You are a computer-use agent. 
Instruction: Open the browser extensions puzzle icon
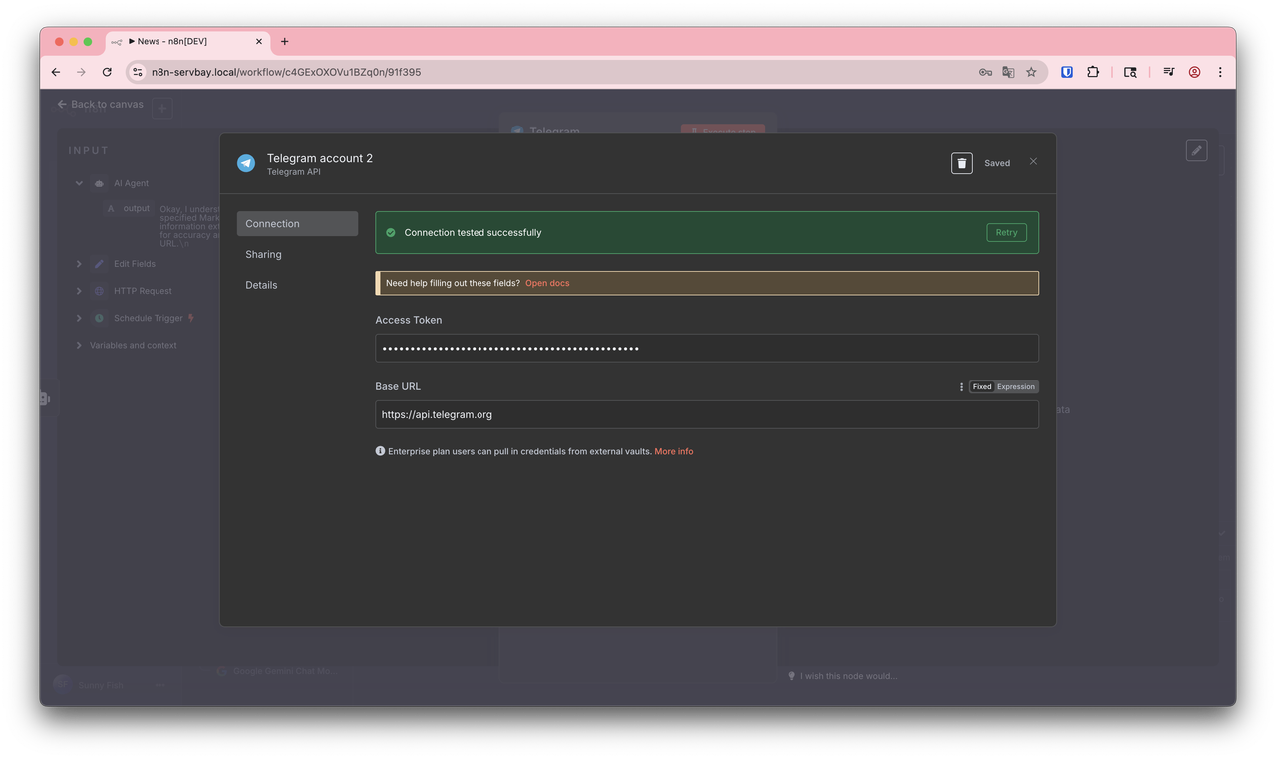(x=1093, y=72)
